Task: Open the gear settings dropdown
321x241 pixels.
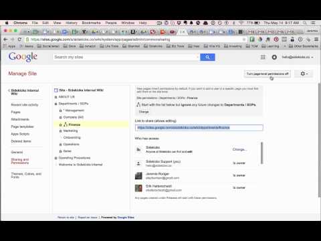Action: click(x=304, y=74)
